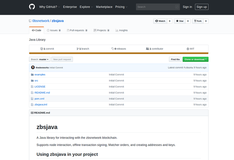Viewport: 234px width, 160px height.
Task: Click the README.md header book icon
Action: [x=32, y=113]
